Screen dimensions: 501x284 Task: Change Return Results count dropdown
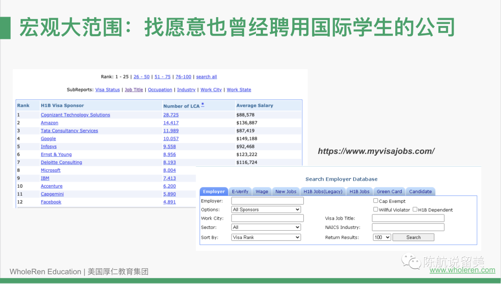(382, 237)
